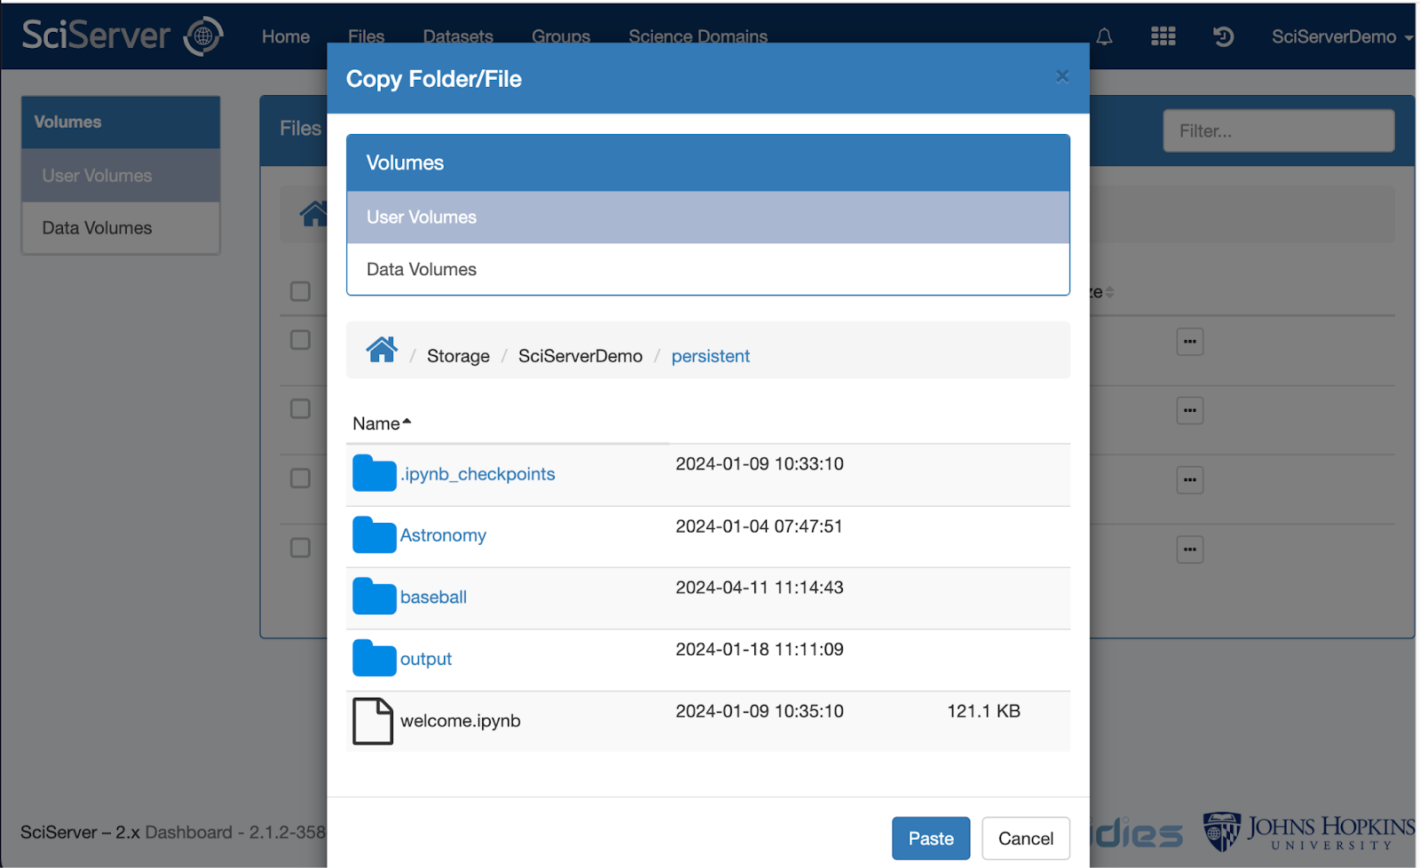Open the Astronomy folder link
This screenshot has width=1420, height=868.
click(x=443, y=535)
